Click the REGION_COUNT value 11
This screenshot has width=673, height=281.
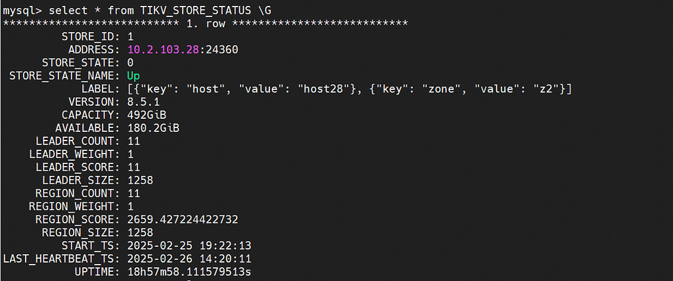(x=133, y=193)
